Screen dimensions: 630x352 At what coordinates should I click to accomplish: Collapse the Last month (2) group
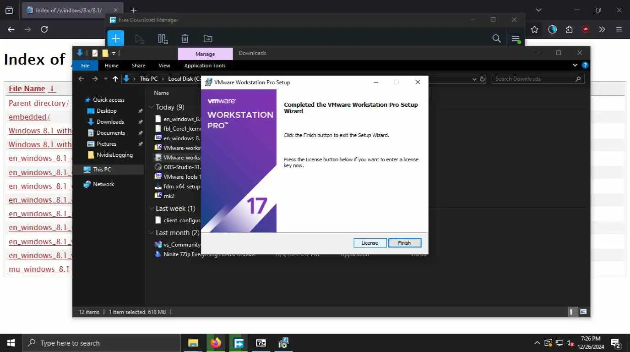coord(151,233)
